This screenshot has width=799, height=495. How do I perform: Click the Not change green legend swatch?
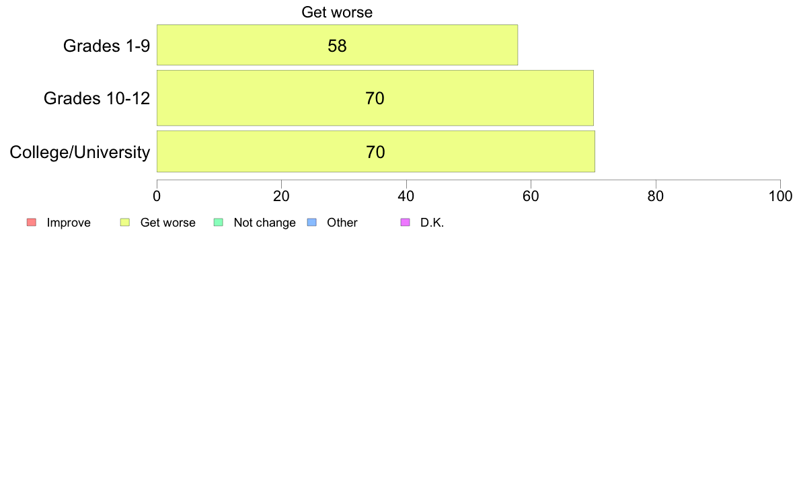click(218, 222)
